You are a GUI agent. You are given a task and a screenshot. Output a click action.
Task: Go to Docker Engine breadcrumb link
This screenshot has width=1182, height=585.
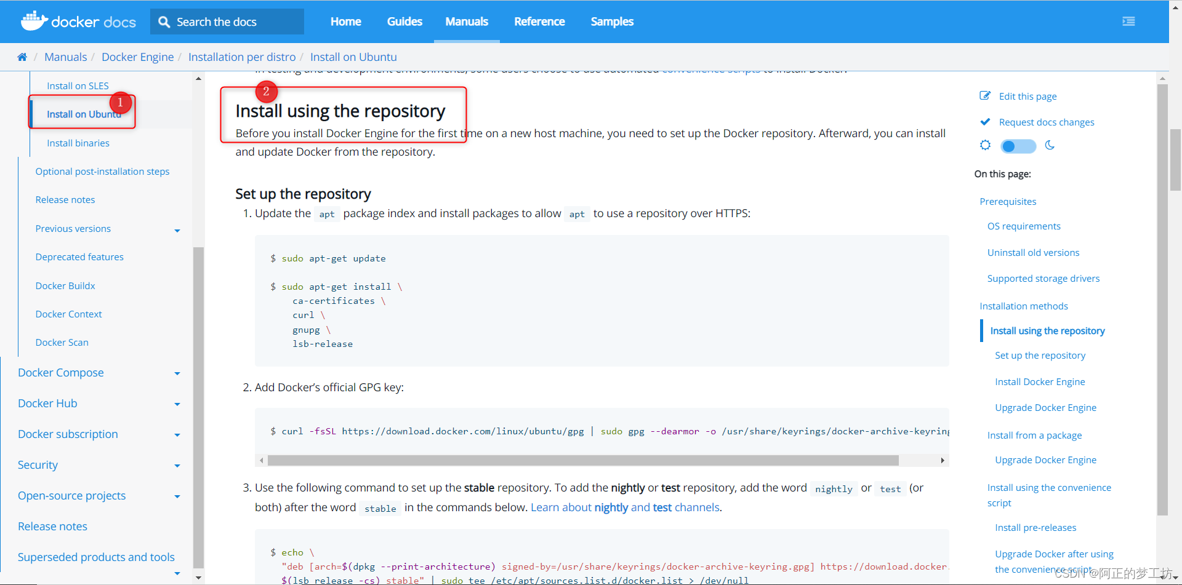(137, 57)
